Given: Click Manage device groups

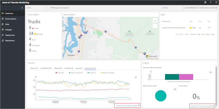Looking at the screenshot, I should pos(60,8).
